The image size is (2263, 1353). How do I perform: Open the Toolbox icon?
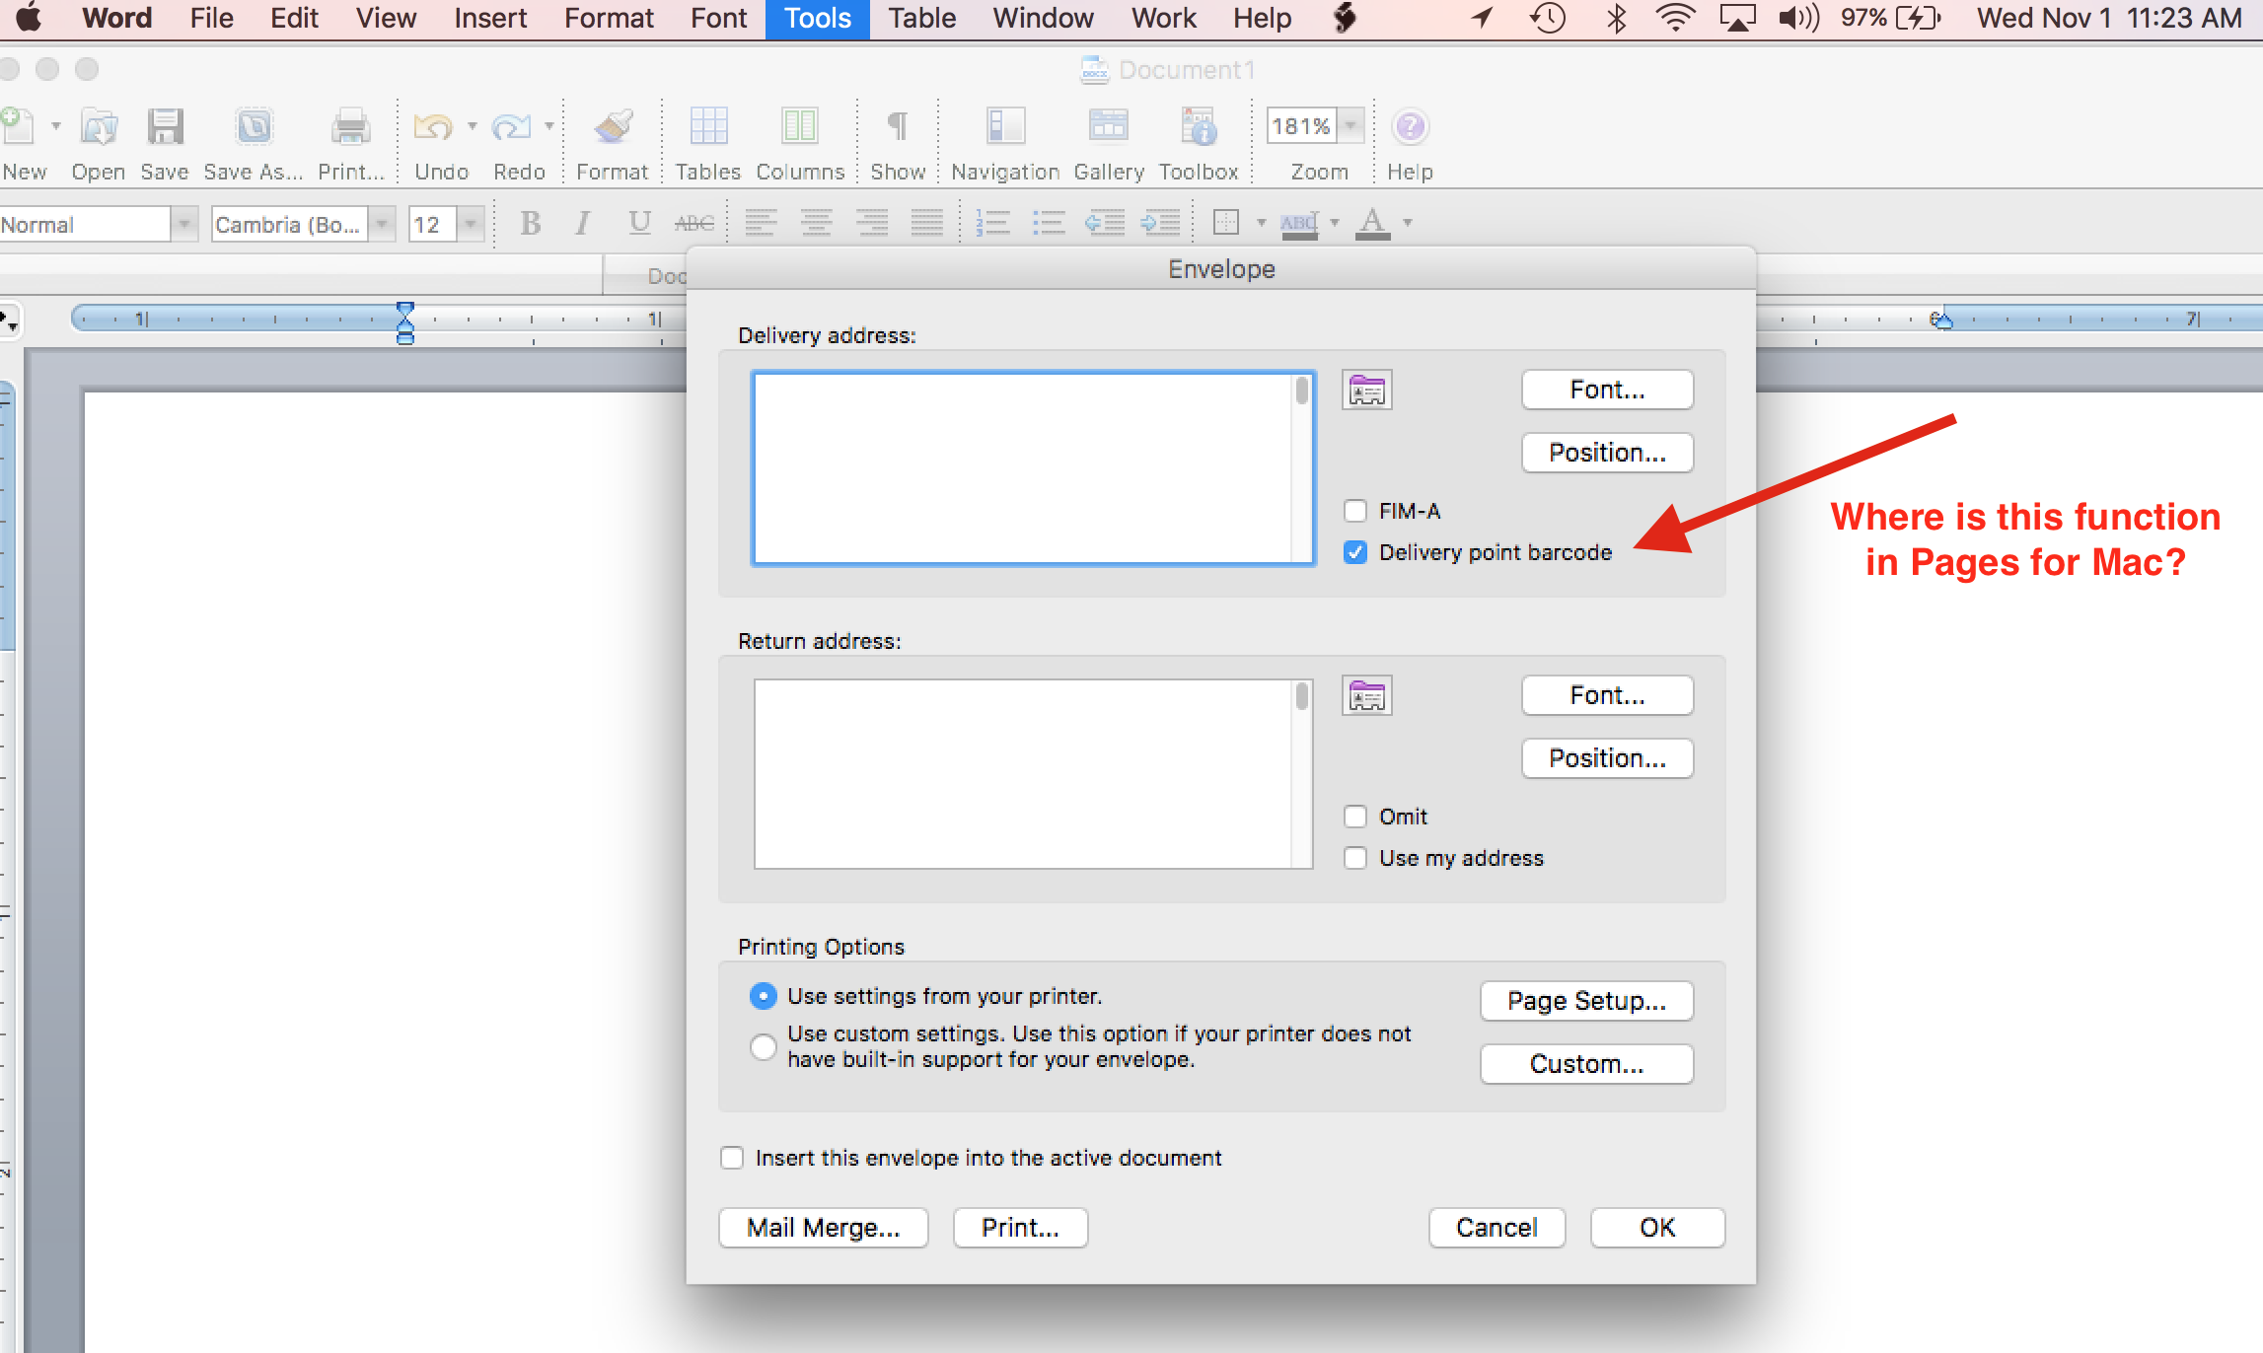(x=1198, y=128)
